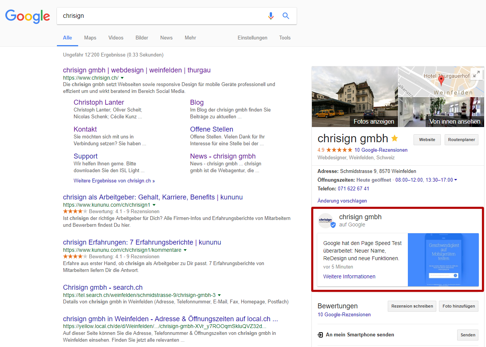Expand the opening hours dropdown arrow

456,180
